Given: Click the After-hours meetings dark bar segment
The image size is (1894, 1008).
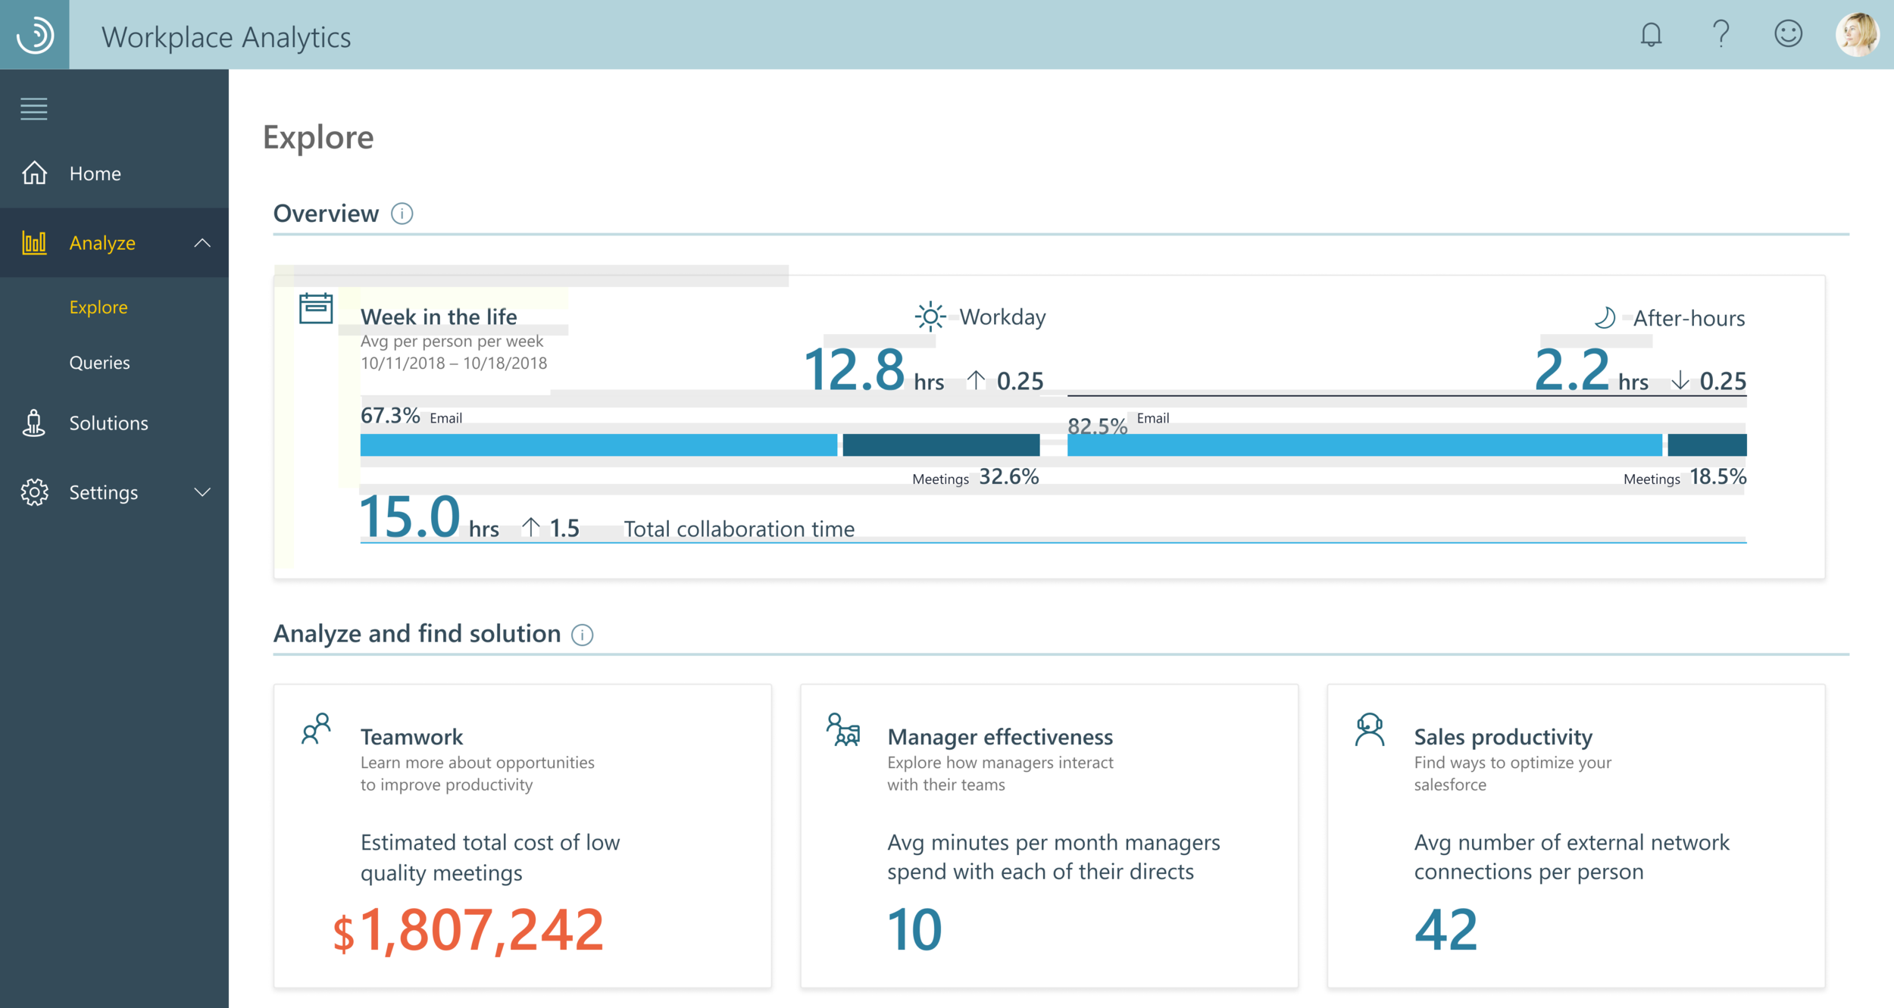Looking at the screenshot, I should point(1707,445).
